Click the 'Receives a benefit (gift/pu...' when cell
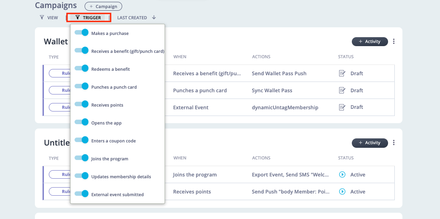This screenshot has width=440, height=219. pos(207,73)
